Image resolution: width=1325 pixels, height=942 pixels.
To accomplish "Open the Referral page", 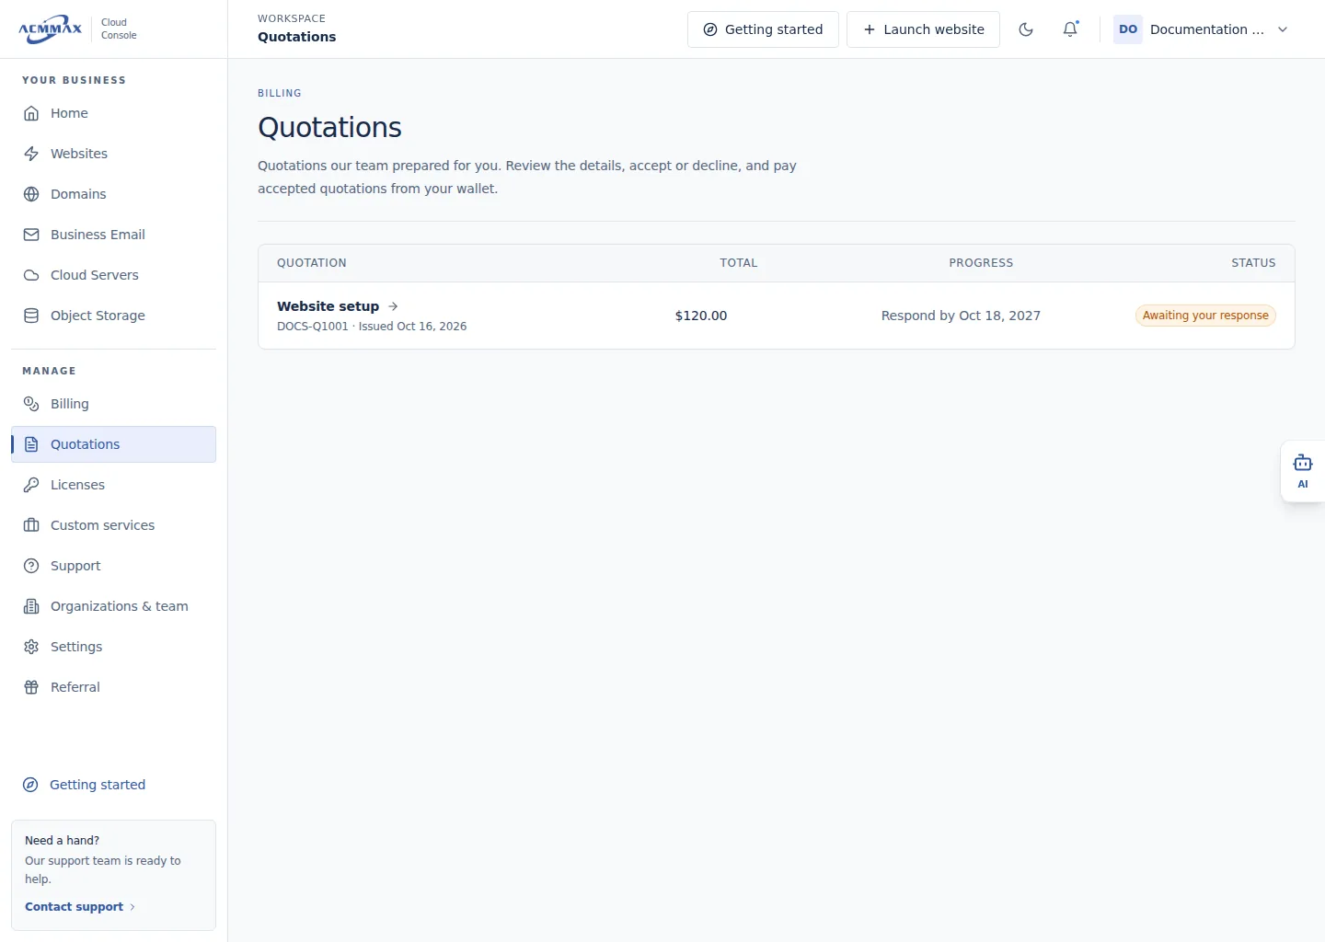I will (113, 687).
